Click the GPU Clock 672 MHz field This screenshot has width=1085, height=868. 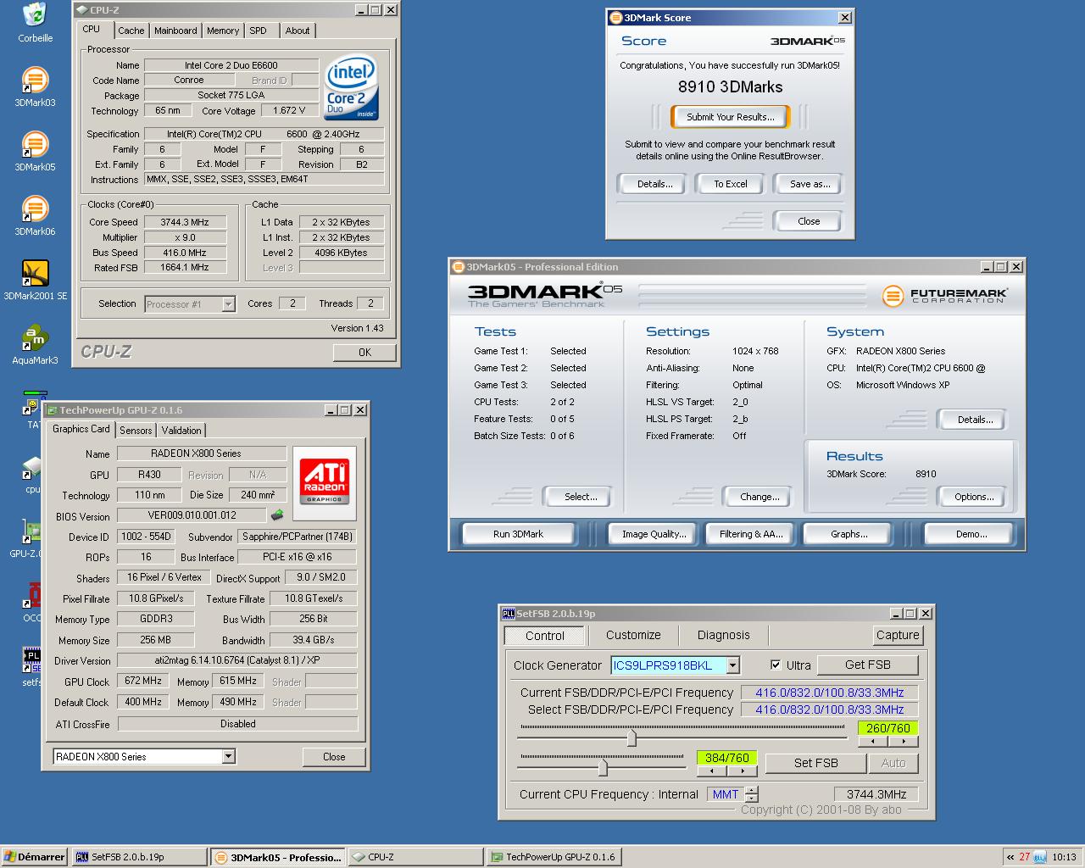pos(144,681)
